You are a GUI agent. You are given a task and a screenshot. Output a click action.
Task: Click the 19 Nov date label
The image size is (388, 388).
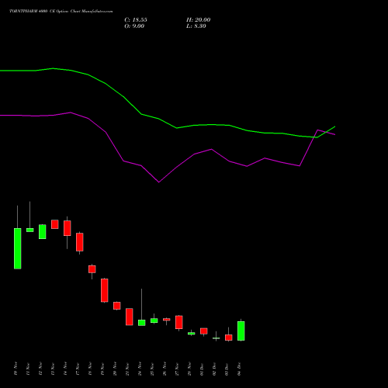coord(102,369)
